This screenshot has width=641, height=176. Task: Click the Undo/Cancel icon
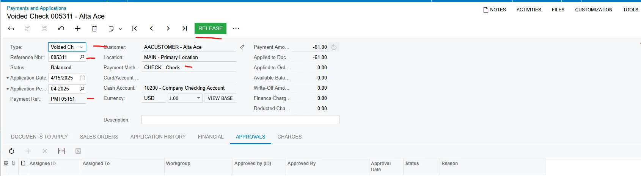61,28
